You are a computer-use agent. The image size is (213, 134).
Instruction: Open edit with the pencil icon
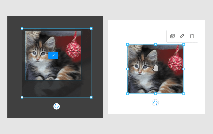182,36
